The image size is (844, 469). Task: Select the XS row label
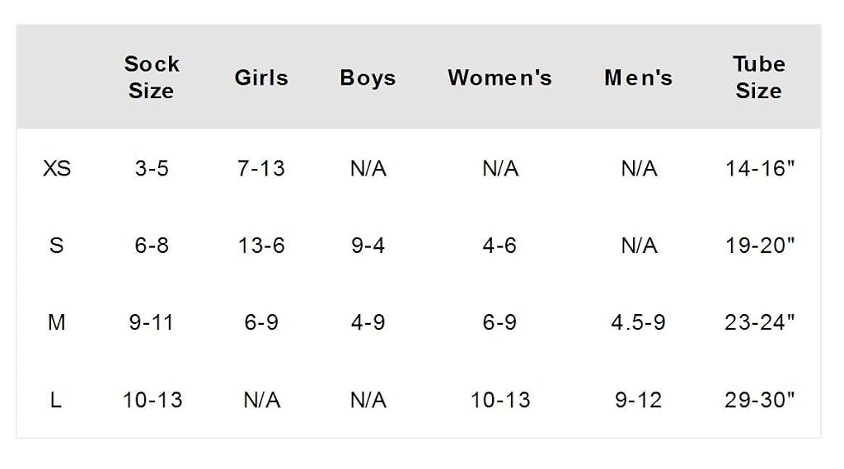(57, 168)
